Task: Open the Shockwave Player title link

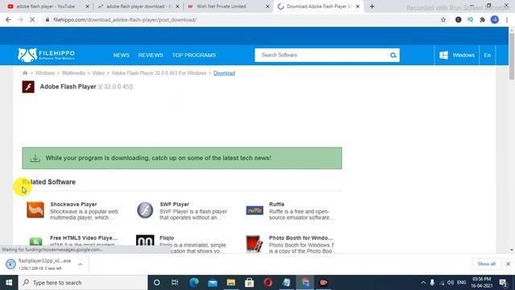Action: [73, 204]
